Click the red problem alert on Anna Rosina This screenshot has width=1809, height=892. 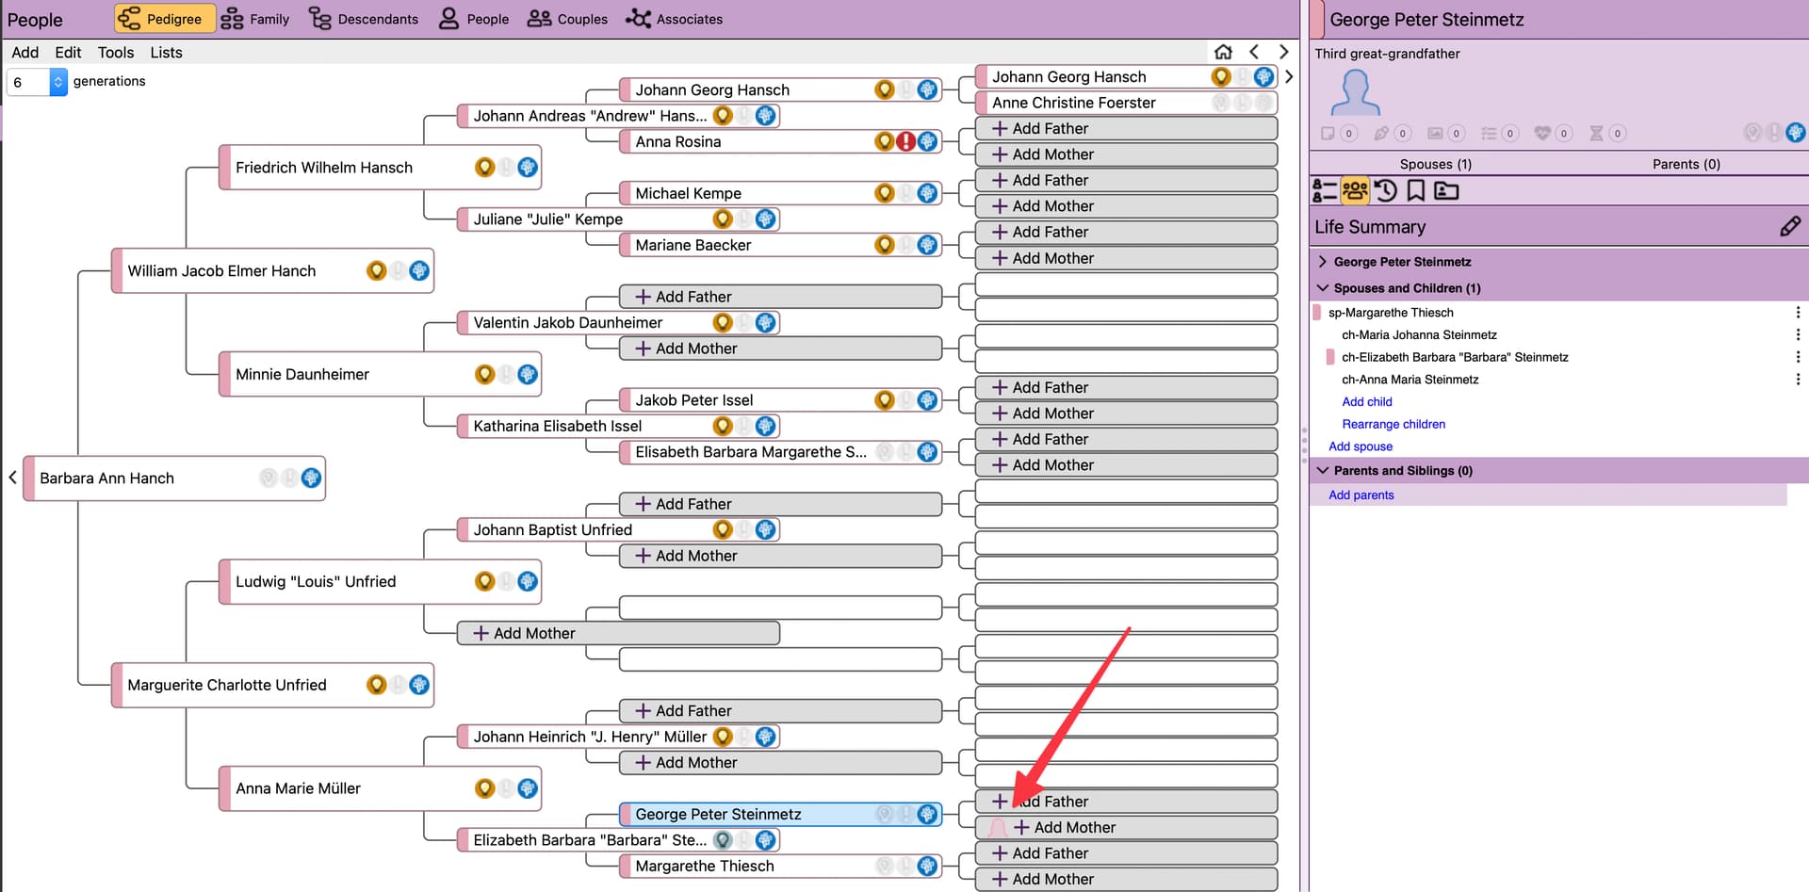click(905, 142)
